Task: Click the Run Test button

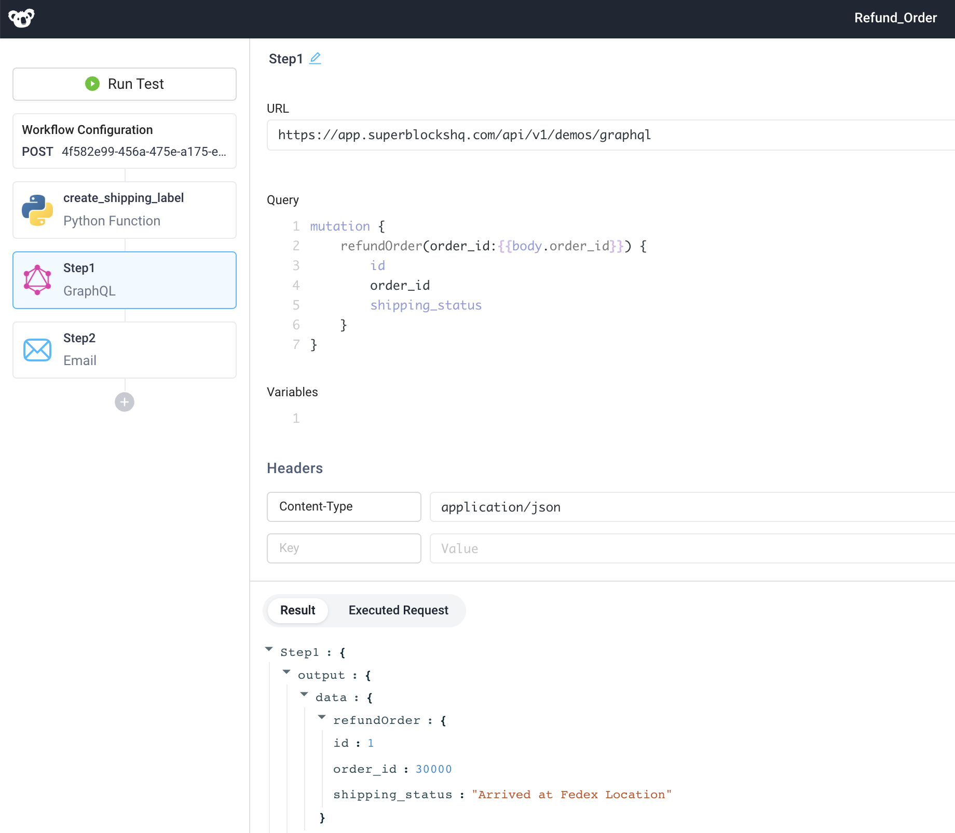Action: (x=124, y=84)
